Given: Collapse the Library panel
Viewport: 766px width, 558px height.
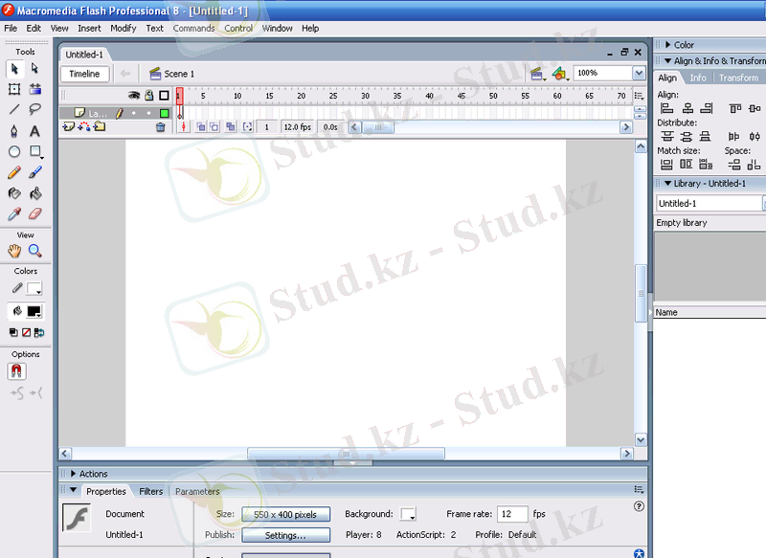Looking at the screenshot, I should coord(667,184).
